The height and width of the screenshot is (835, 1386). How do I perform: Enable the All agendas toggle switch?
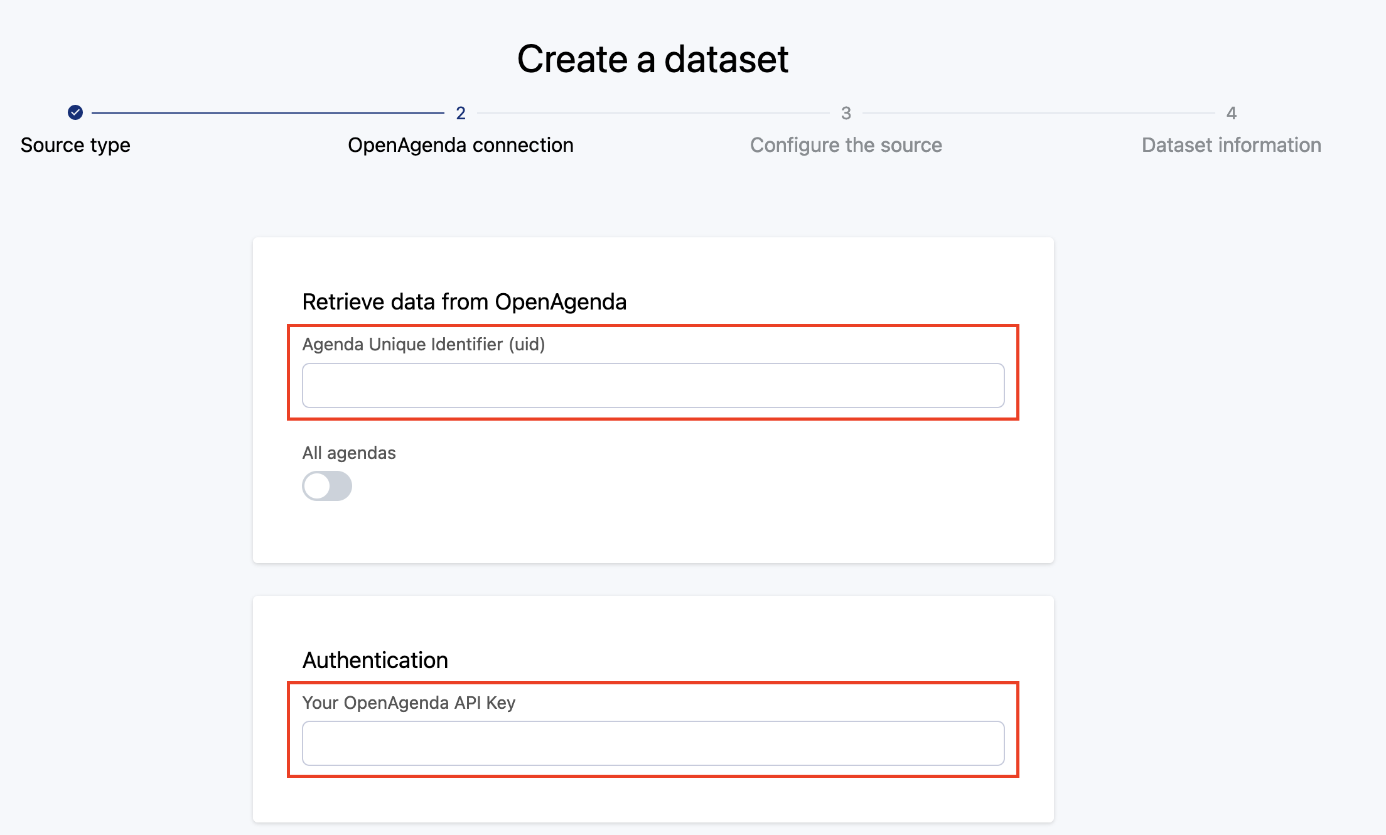point(327,486)
